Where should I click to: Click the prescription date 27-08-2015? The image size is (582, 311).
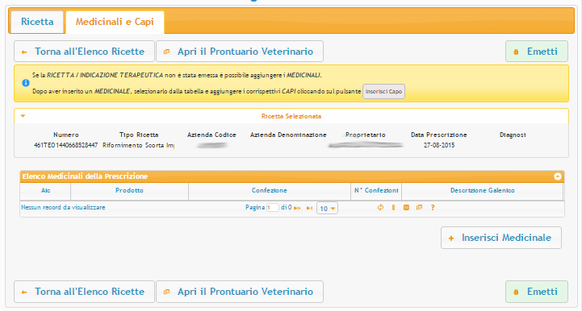pos(439,145)
